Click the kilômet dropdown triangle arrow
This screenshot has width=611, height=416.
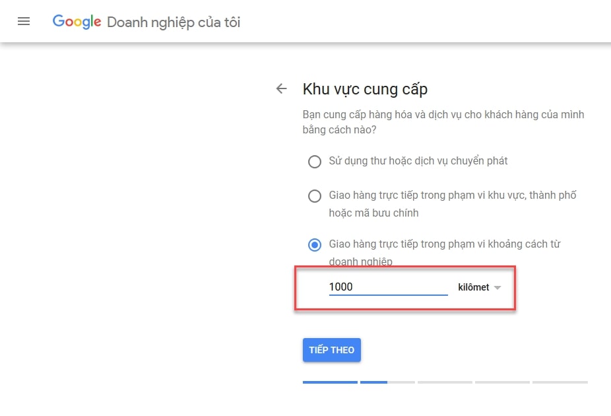pos(498,288)
